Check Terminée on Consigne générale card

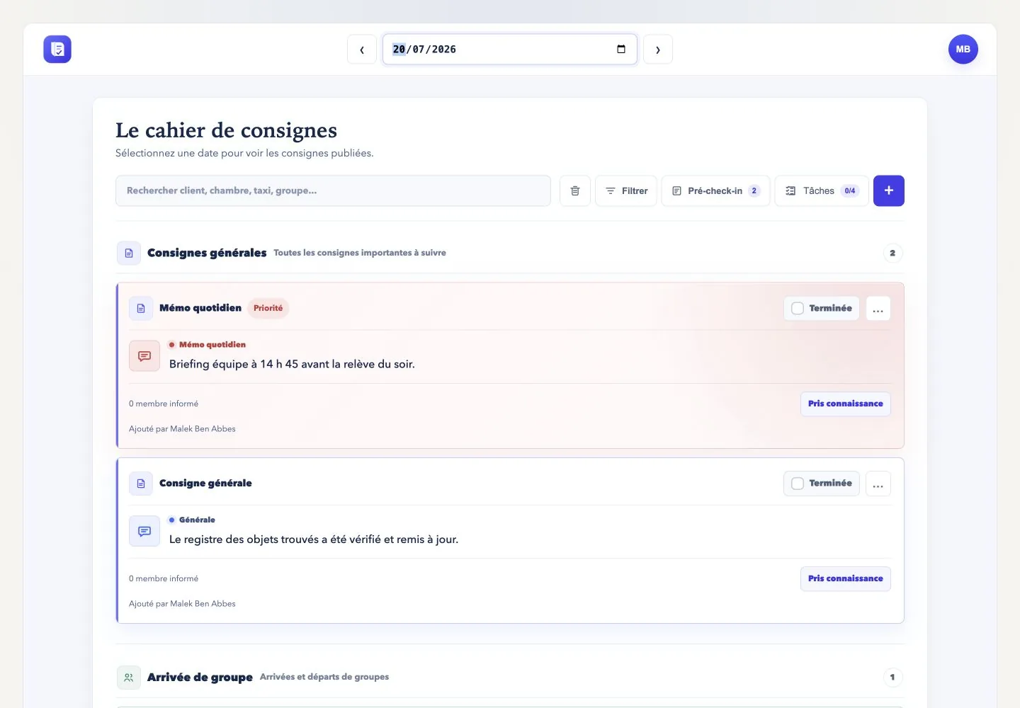(822, 484)
